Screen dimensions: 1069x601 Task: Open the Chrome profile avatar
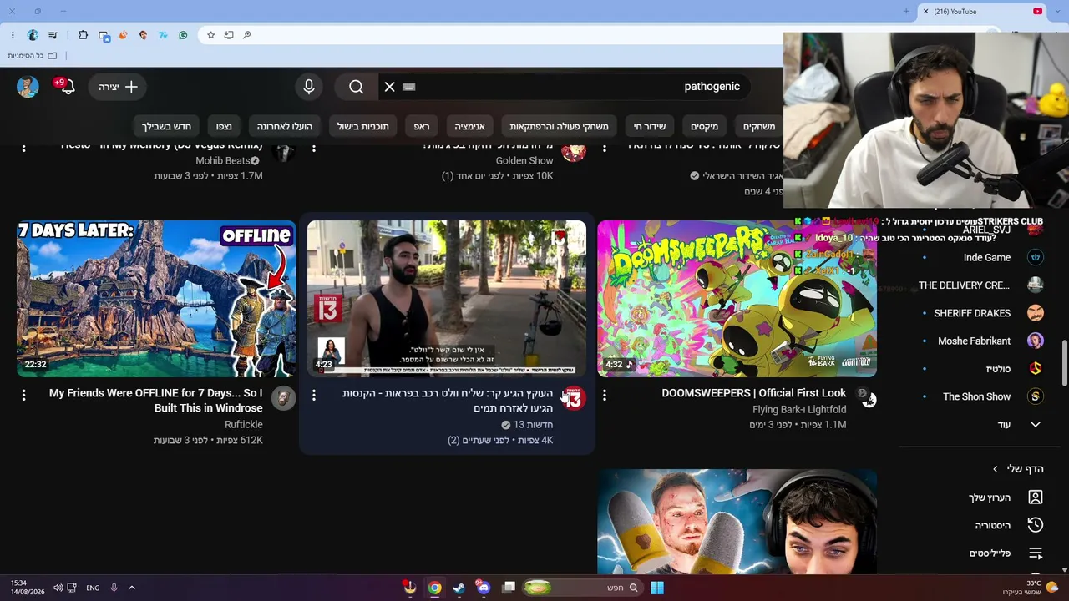(33, 35)
